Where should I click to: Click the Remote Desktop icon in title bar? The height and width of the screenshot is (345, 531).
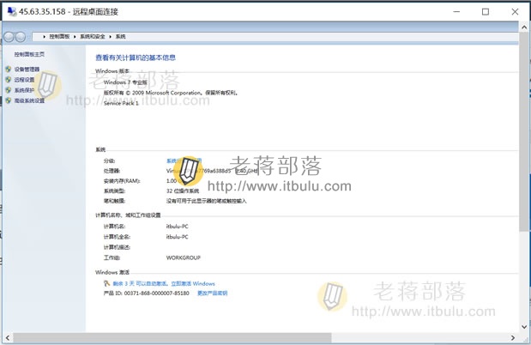coord(12,11)
